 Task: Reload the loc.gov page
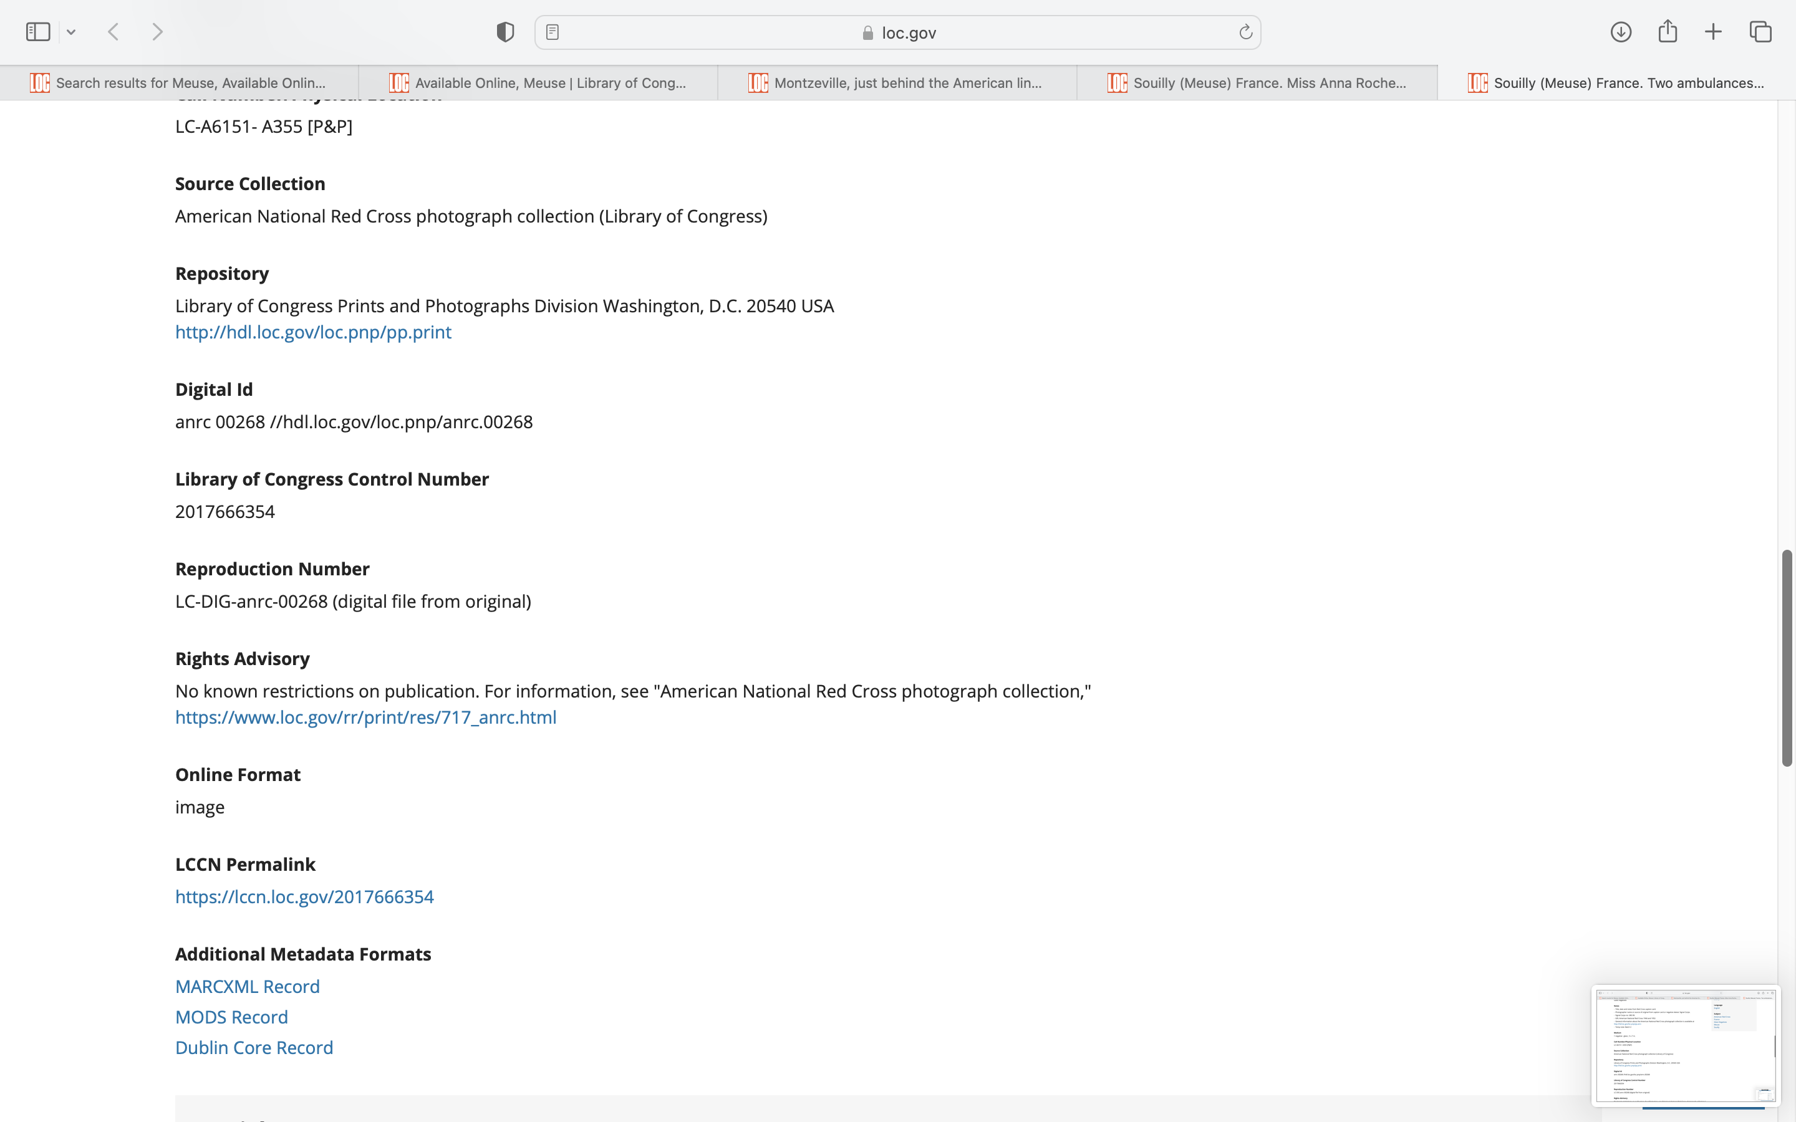point(1245,32)
